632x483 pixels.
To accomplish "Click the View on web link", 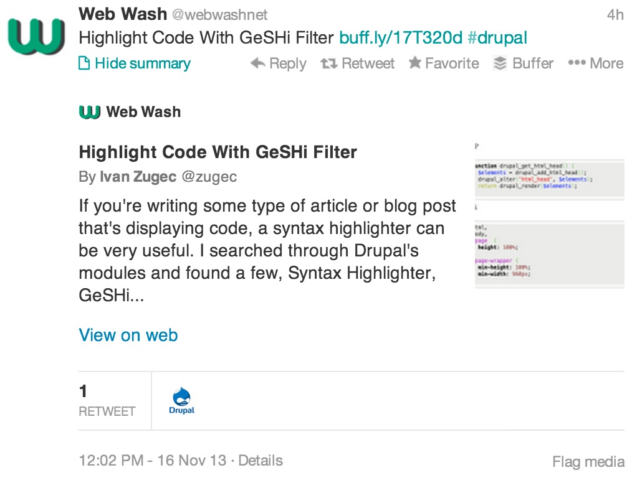I will pos(128,335).
